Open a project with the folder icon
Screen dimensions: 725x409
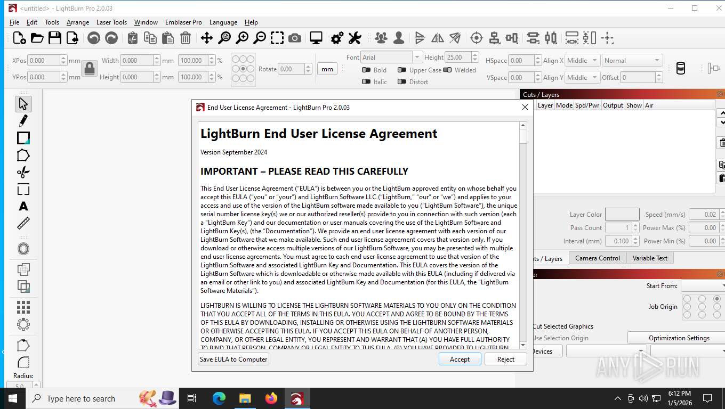pos(37,38)
